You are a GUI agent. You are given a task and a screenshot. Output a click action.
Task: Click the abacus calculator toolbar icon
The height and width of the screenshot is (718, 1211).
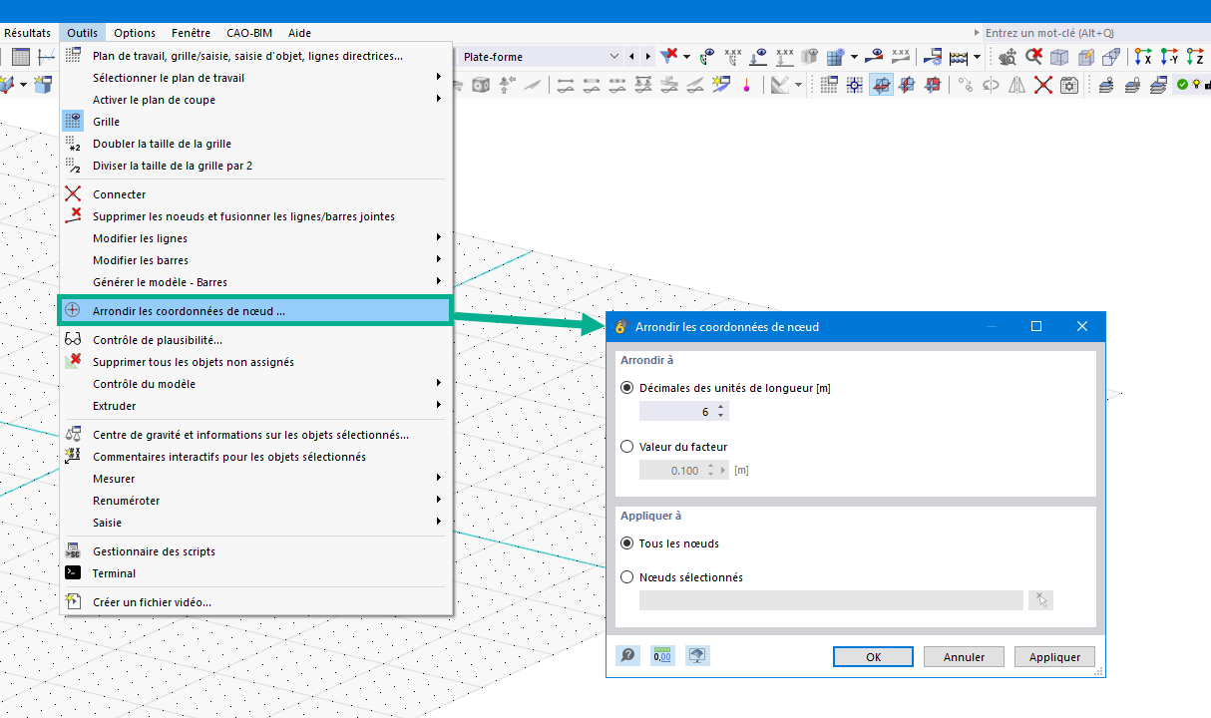pos(959,57)
